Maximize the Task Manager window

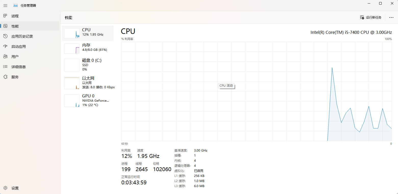(380, 3)
